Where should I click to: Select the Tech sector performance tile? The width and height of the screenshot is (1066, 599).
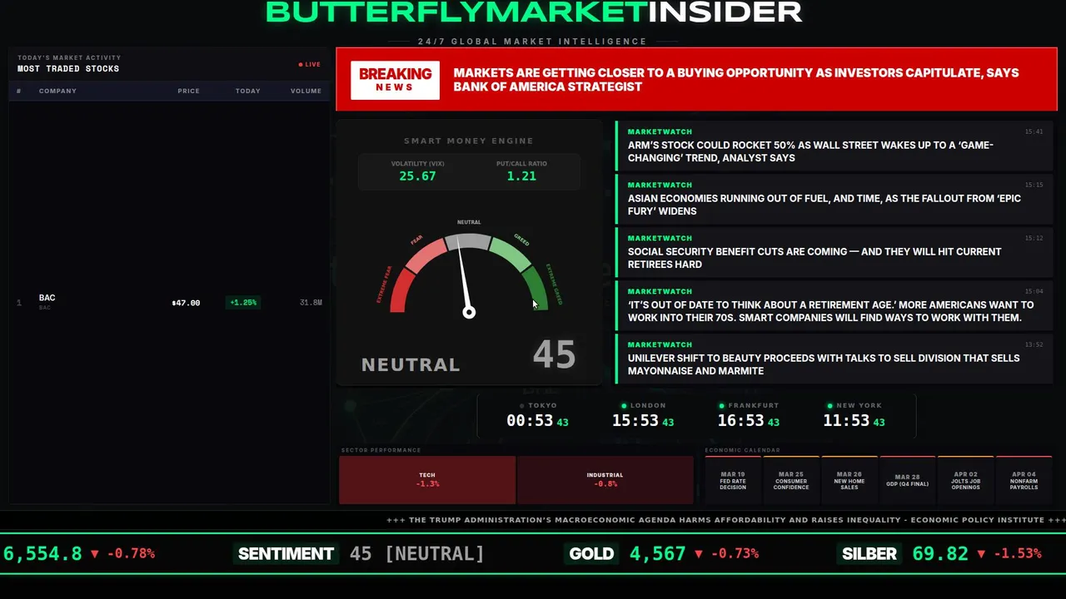pos(427,480)
